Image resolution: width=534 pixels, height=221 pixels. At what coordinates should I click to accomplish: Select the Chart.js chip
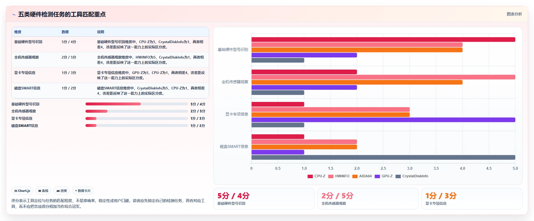click(x=22, y=191)
